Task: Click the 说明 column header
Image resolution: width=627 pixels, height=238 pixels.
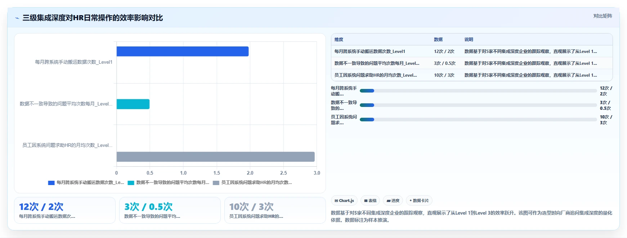Action: pyautogui.click(x=469, y=40)
